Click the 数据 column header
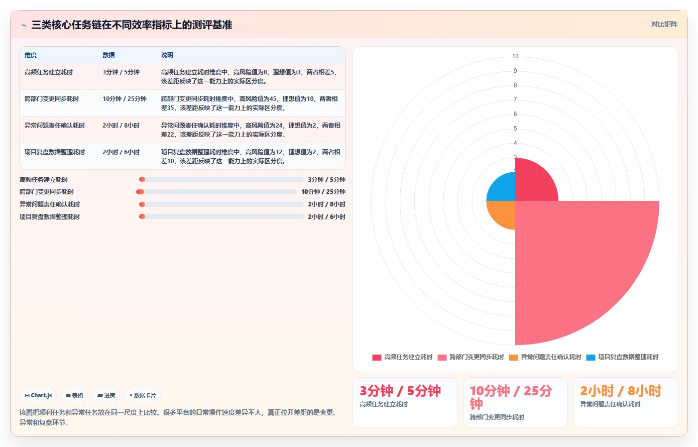698x447 pixels. tap(109, 55)
